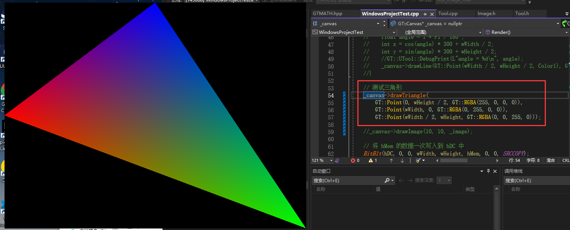Click the code cleanup broom icon
Screen dimensions: 570x230
point(418,160)
